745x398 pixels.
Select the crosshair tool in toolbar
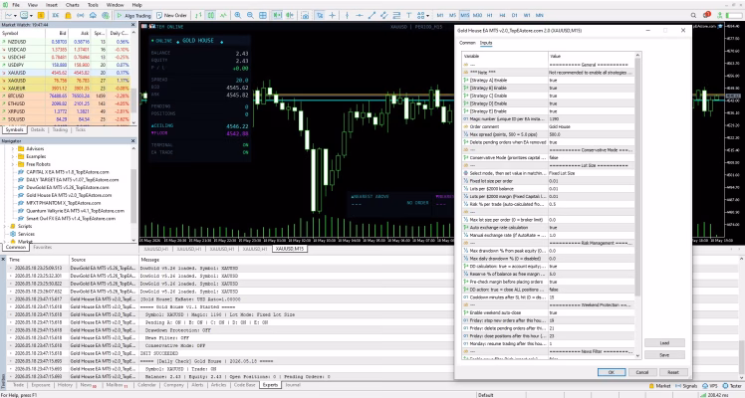332,15
